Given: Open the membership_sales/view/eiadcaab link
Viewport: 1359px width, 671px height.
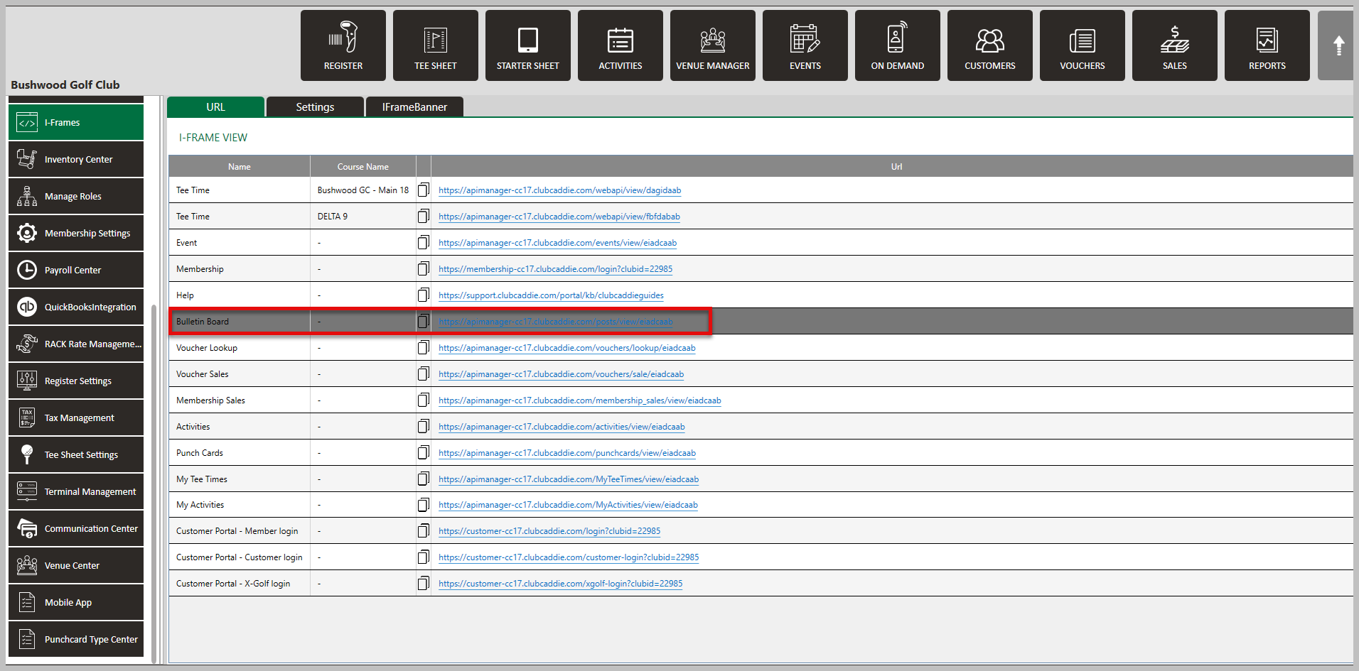Looking at the screenshot, I should 579,400.
